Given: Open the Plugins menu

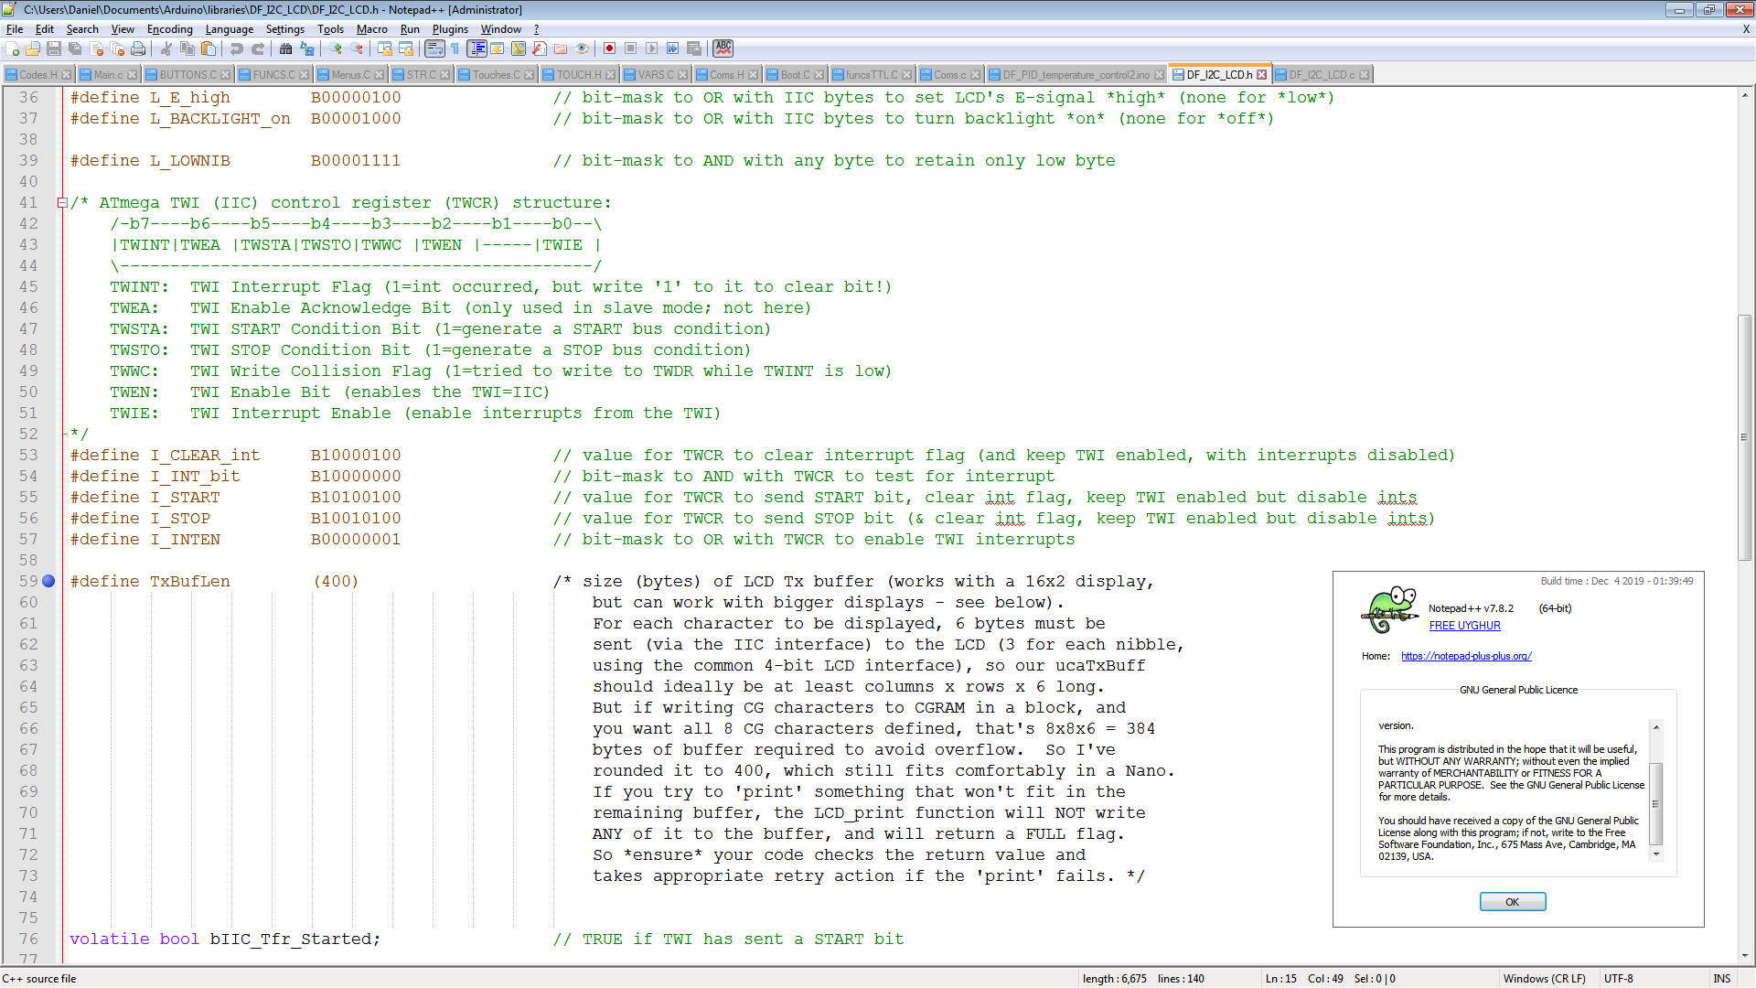Looking at the screenshot, I should pyautogui.click(x=450, y=29).
